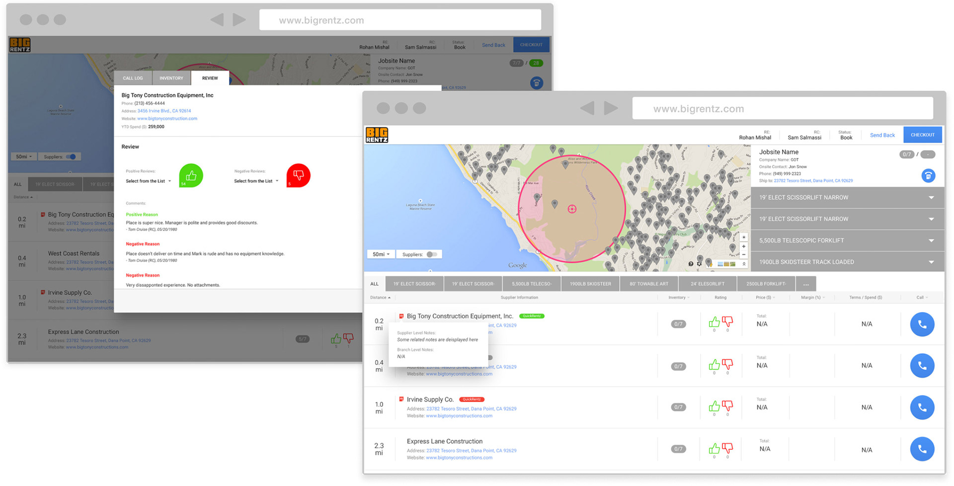Go back in the front browser window
Viewport: 954px width, 486px height.
point(587,108)
